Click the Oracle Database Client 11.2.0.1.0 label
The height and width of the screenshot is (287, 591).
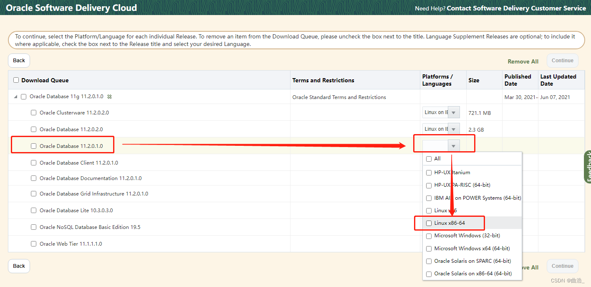pos(79,163)
